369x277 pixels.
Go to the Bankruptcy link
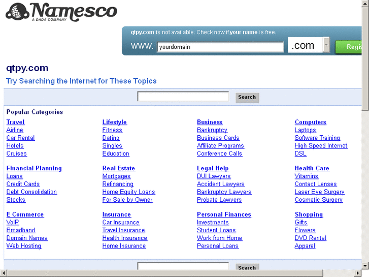pos(212,130)
